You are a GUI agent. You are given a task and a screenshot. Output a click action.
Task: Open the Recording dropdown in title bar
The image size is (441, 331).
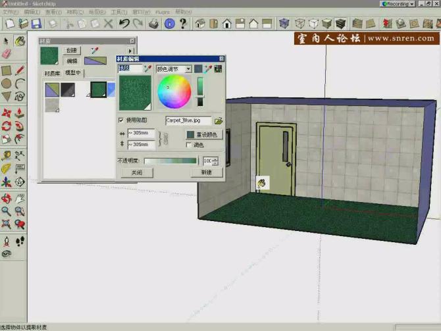pos(412,4)
